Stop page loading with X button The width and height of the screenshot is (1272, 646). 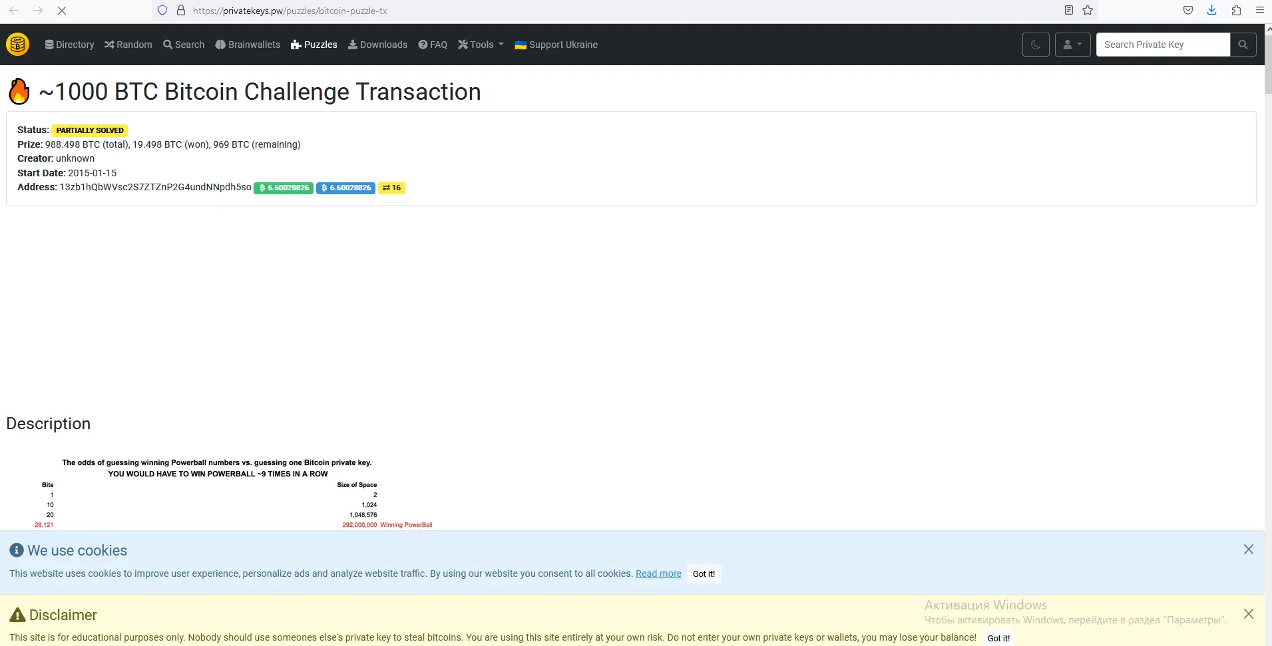click(62, 11)
